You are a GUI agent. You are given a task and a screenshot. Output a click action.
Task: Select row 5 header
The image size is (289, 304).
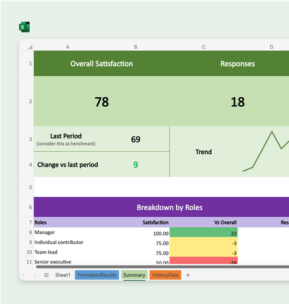pyautogui.click(x=31, y=187)
